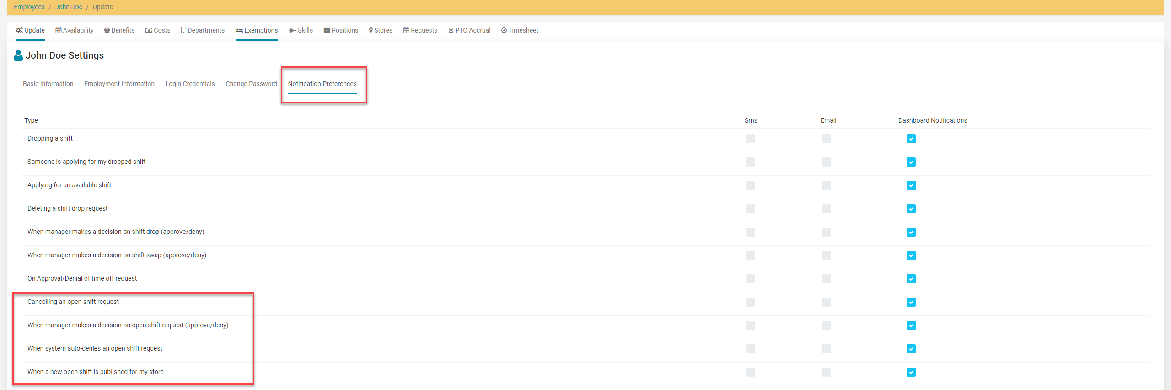Enable Sms for Deleting a shift drop request
The height and width of the screenshot is (390, 1171).
point(751,209)
